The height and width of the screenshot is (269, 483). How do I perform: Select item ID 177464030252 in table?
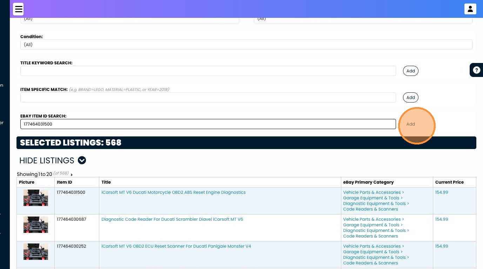pyautogui.click(x=72, y=246)
